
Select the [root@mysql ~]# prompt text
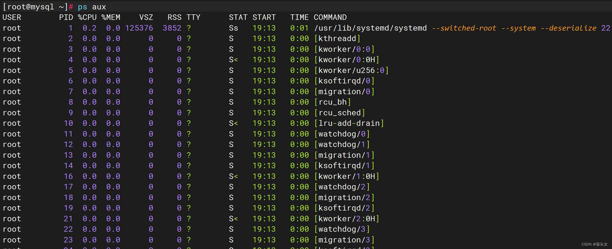tap(38, 7)
